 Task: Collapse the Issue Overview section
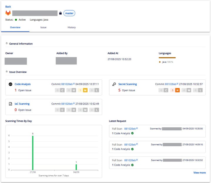click(x=7, y=72)
